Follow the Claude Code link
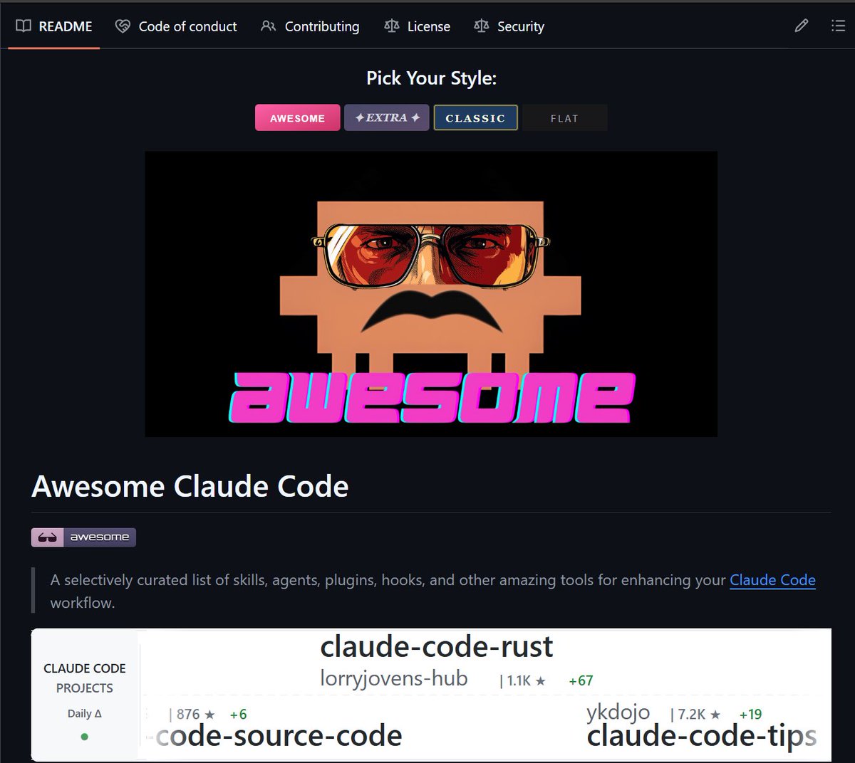Viewport: 855px width, 763px height. (x=772, y=580)
